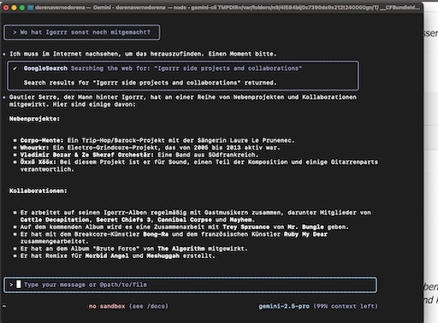Click the 'no sandbox (see /docs)' status text
The height and width of the screenshot is (323, 438).
[128, 306]
